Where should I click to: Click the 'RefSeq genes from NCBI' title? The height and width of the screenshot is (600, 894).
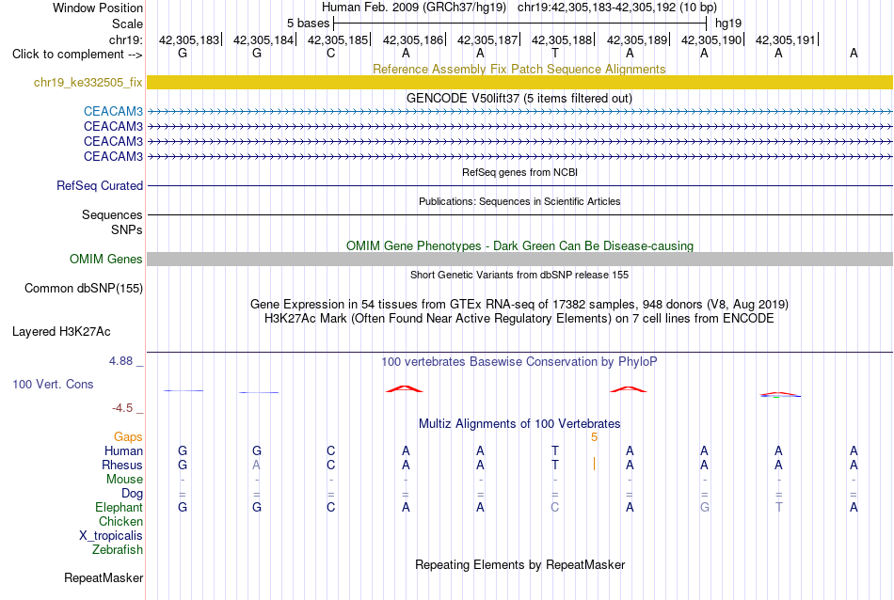(519, 172)
